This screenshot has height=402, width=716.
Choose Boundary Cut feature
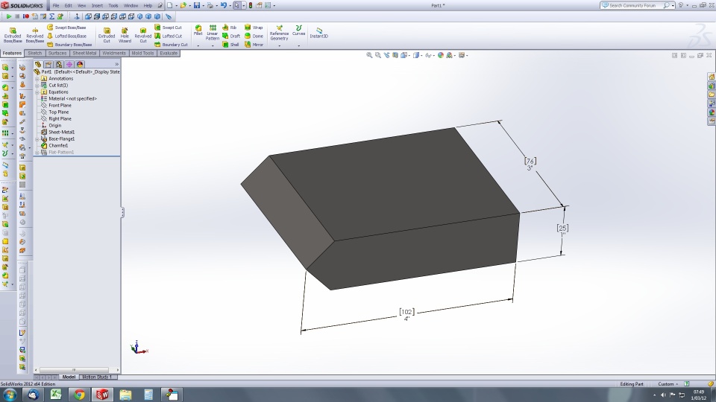pos(171,45)
